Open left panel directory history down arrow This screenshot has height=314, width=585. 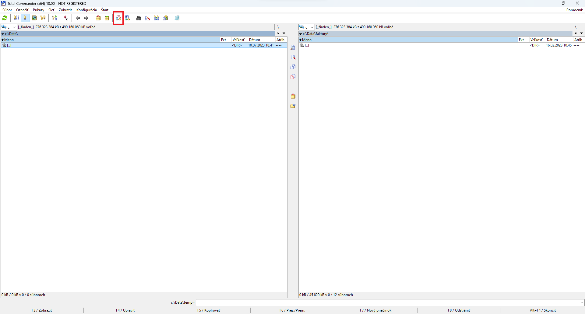click(284, 33)
